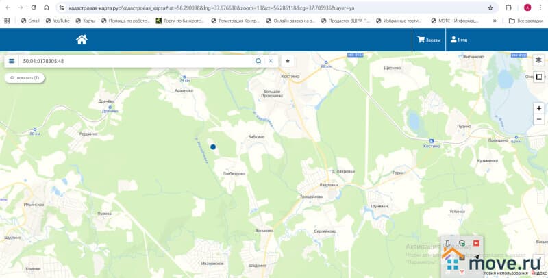The width and height of the screenshot is (548, 278).
Task: Click the search magnifier icon
Action: [x=258, y=61]
